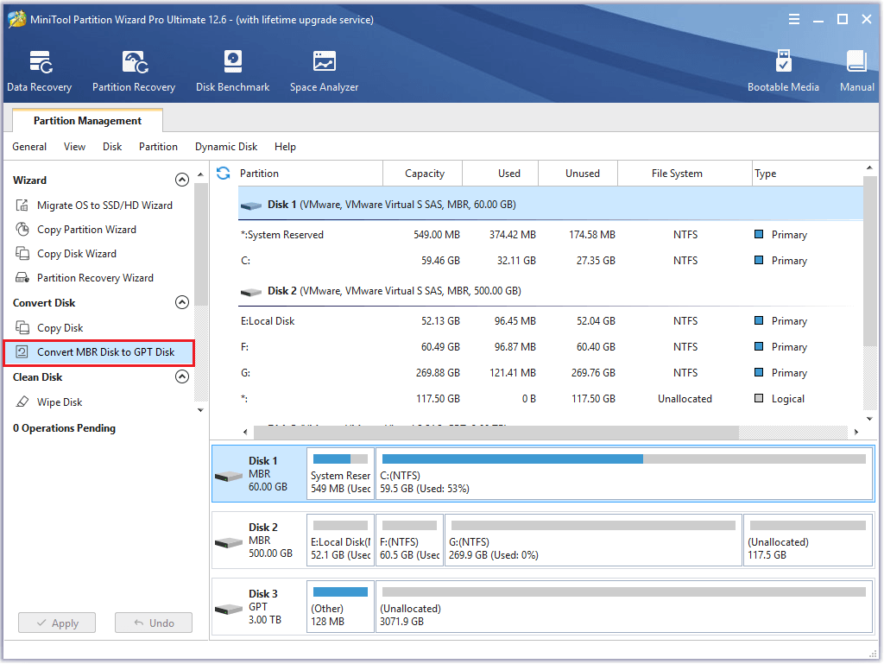
Task: Click the Copy Disk Wizard icon
Action: click(x=22, y=254)
